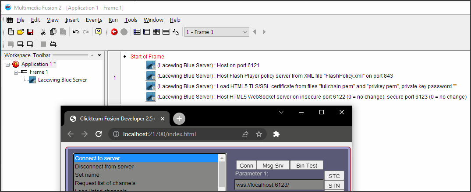This screenshot has height=192, width=471.
Task: Open browser tab search chevron
Action: coord(281,112)
